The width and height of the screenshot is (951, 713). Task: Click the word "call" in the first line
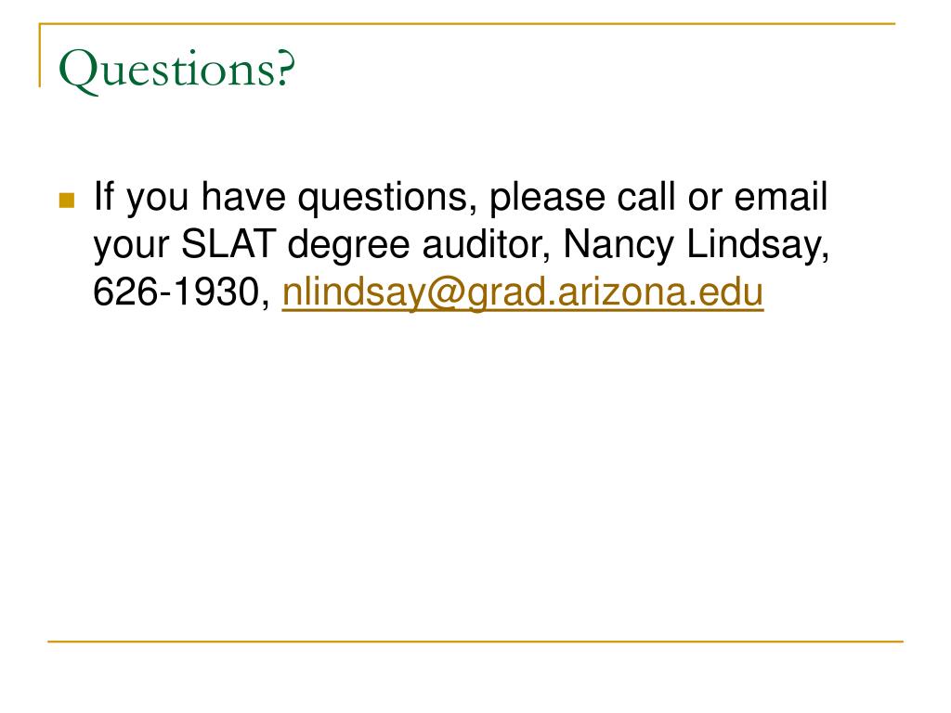point(645,197)
